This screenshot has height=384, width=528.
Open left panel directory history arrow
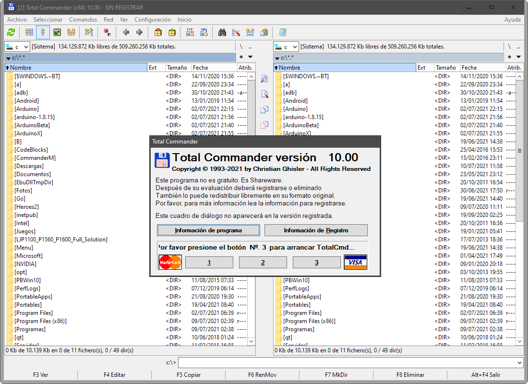point(250,57)
